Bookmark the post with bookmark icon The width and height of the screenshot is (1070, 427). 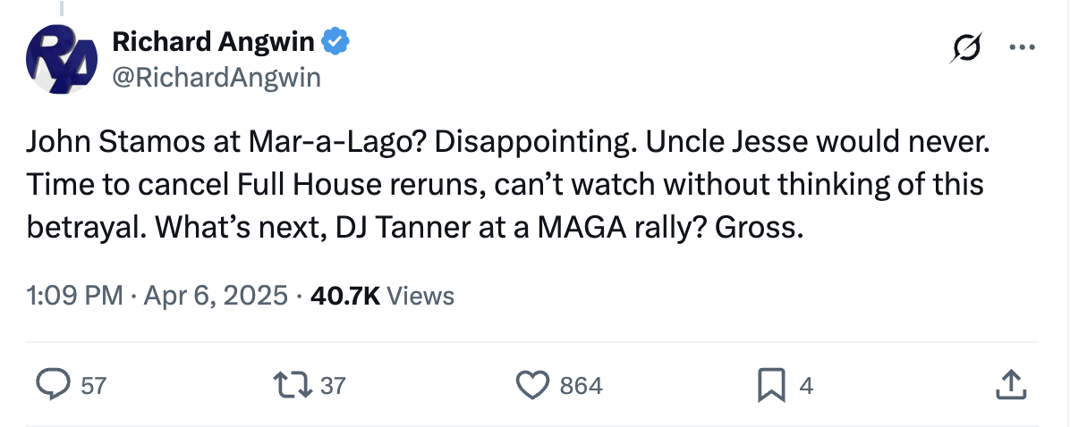[771, 386]
